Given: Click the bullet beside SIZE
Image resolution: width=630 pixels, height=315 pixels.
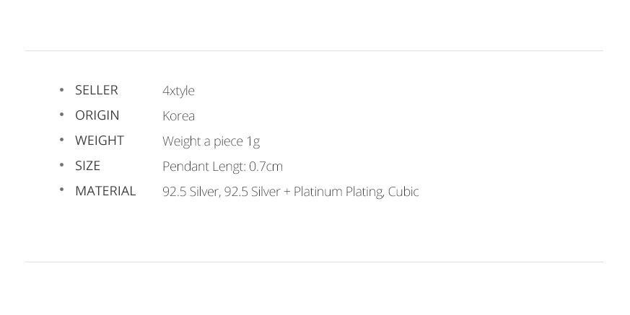Looking at the screenshot, I should 62,166.
